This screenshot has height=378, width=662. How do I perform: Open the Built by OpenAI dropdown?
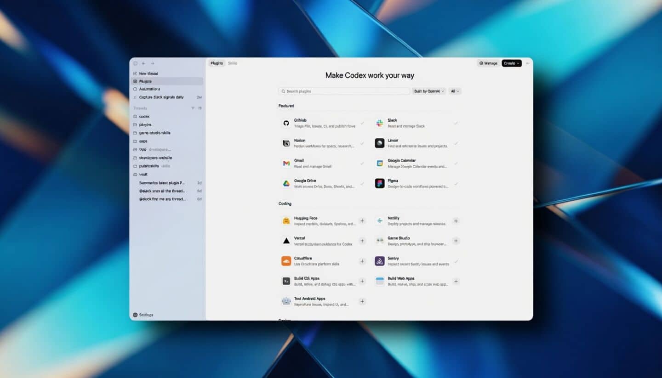[x=429, y=91]
